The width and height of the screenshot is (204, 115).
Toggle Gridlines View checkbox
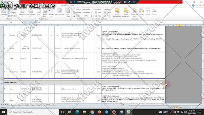point(96,13)
